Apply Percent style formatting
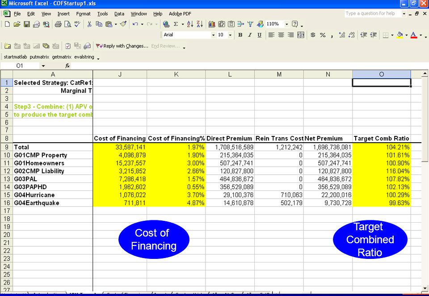The height and width of the screenshot is (296, 429). pos(323,35)
